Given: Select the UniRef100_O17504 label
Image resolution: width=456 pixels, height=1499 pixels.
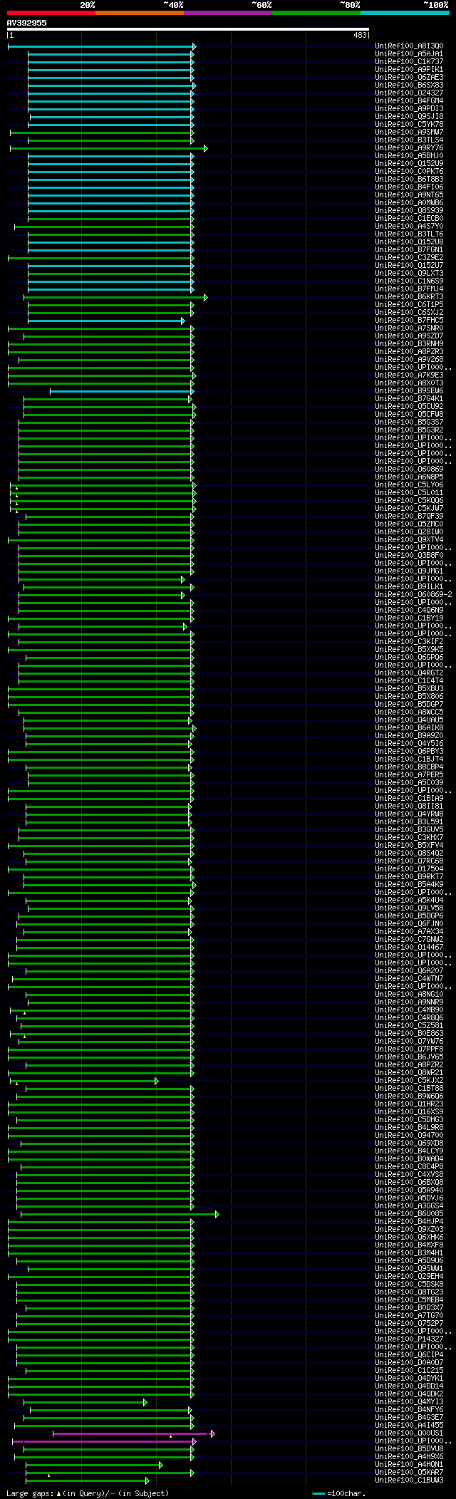Looking at the screenshot, I should pyautogui.click(x=409, y=869).
